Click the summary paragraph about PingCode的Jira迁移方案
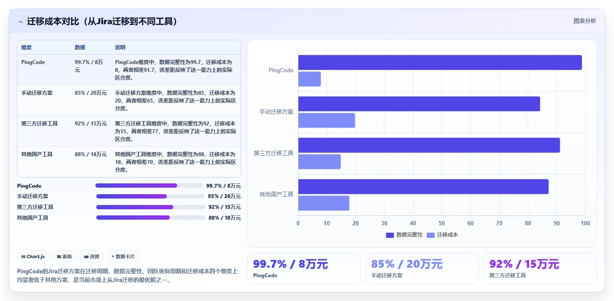This screenshot has height=301, width=614. (127, 276)
